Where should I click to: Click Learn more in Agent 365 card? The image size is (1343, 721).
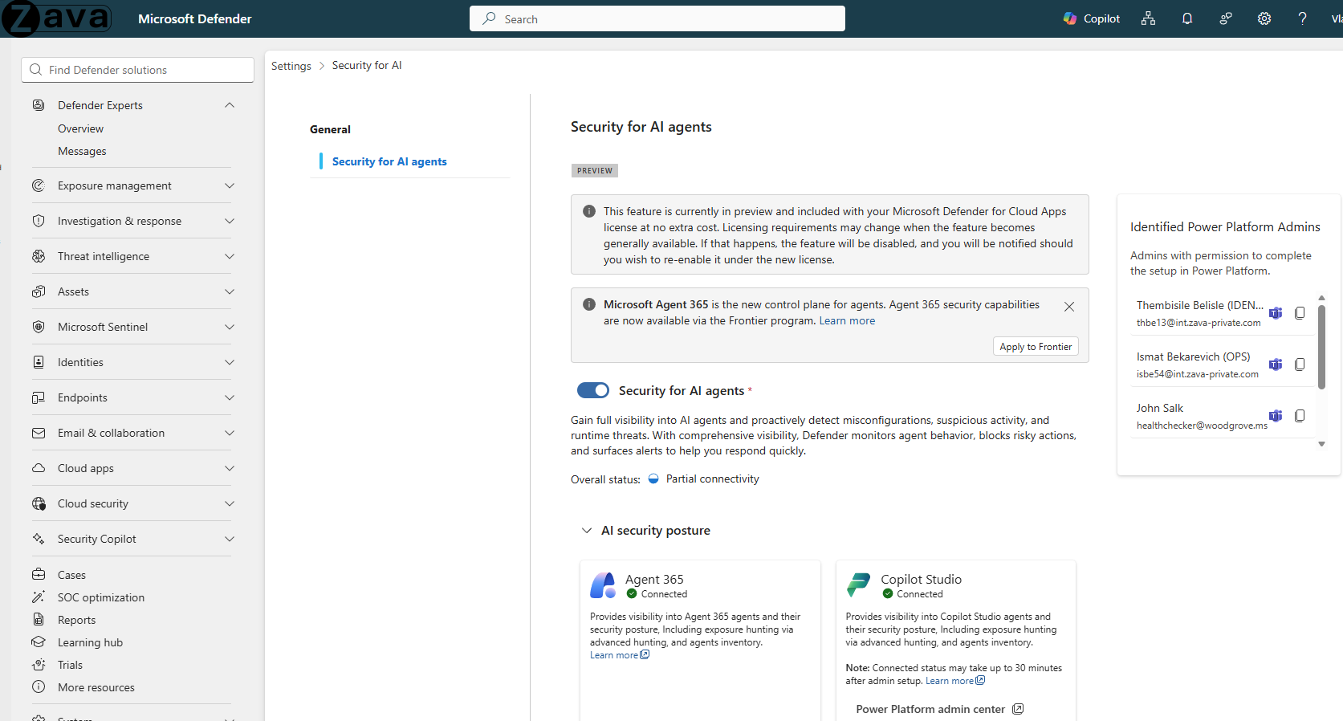pos(619,655)
